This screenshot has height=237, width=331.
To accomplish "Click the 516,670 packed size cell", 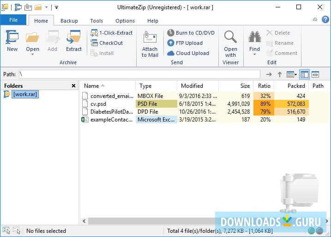I will click(x=291, y=111).
